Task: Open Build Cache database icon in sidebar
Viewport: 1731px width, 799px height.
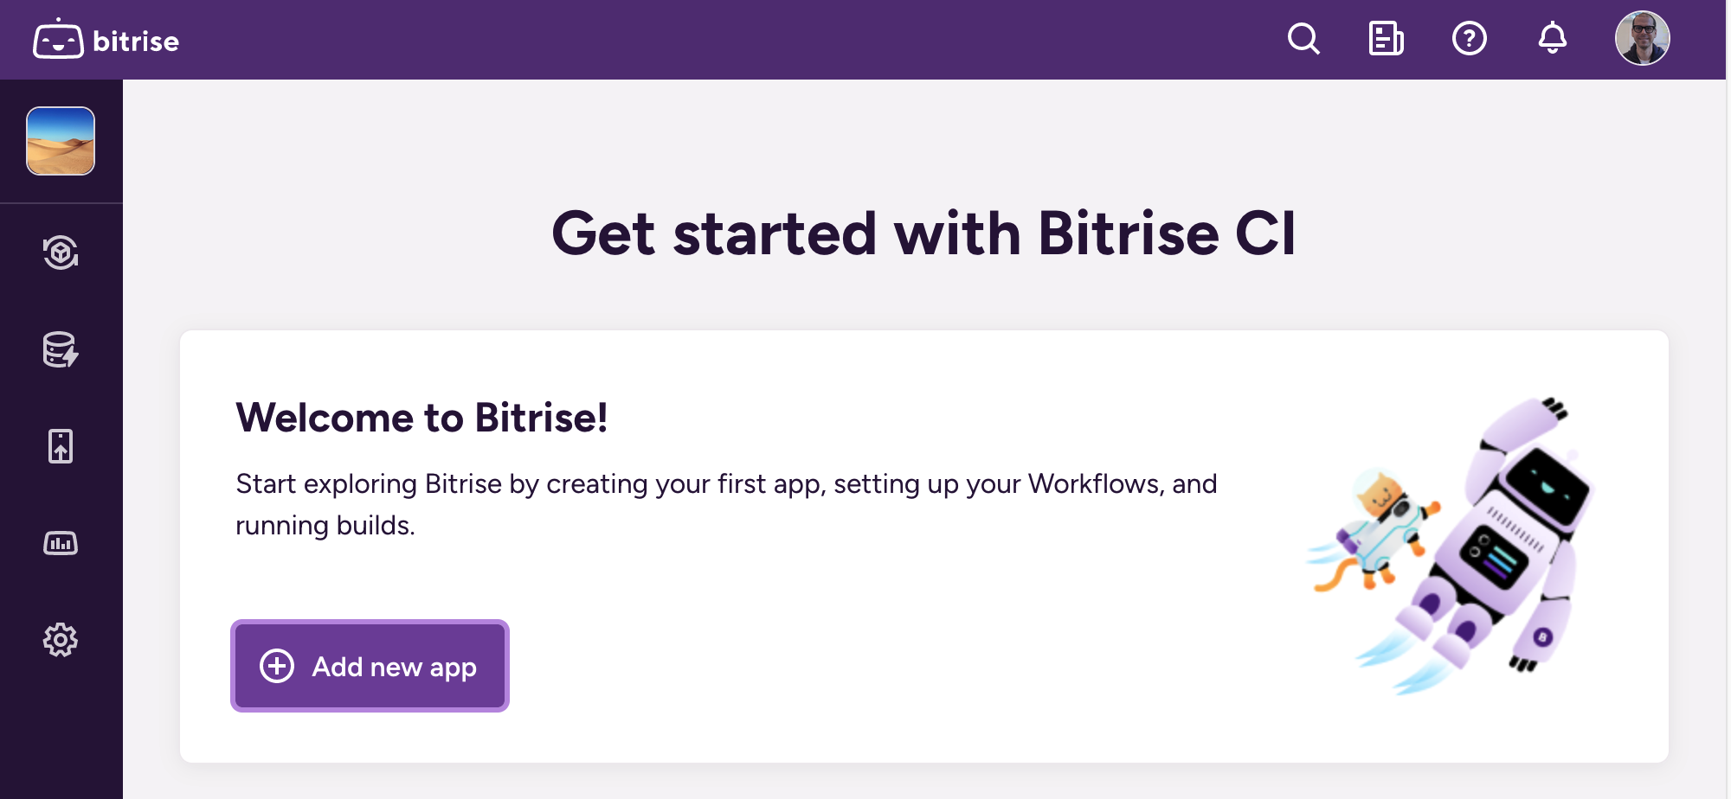Action: pyautogui.click(x=61, y=349)
